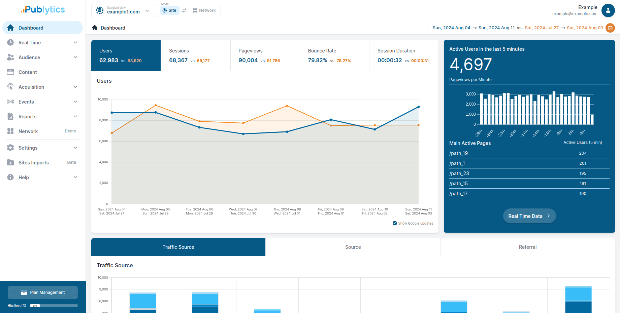The height and width of the screenshot is (313, 620).
Task: Select the Pageviews metric card
Action: pos(265,55)
